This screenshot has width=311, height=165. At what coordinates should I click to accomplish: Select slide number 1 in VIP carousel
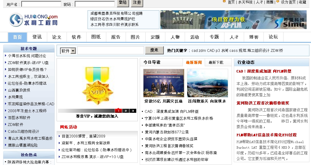coord(118,111)
